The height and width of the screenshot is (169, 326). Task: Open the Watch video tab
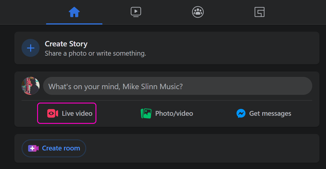(x=136, y=12)
